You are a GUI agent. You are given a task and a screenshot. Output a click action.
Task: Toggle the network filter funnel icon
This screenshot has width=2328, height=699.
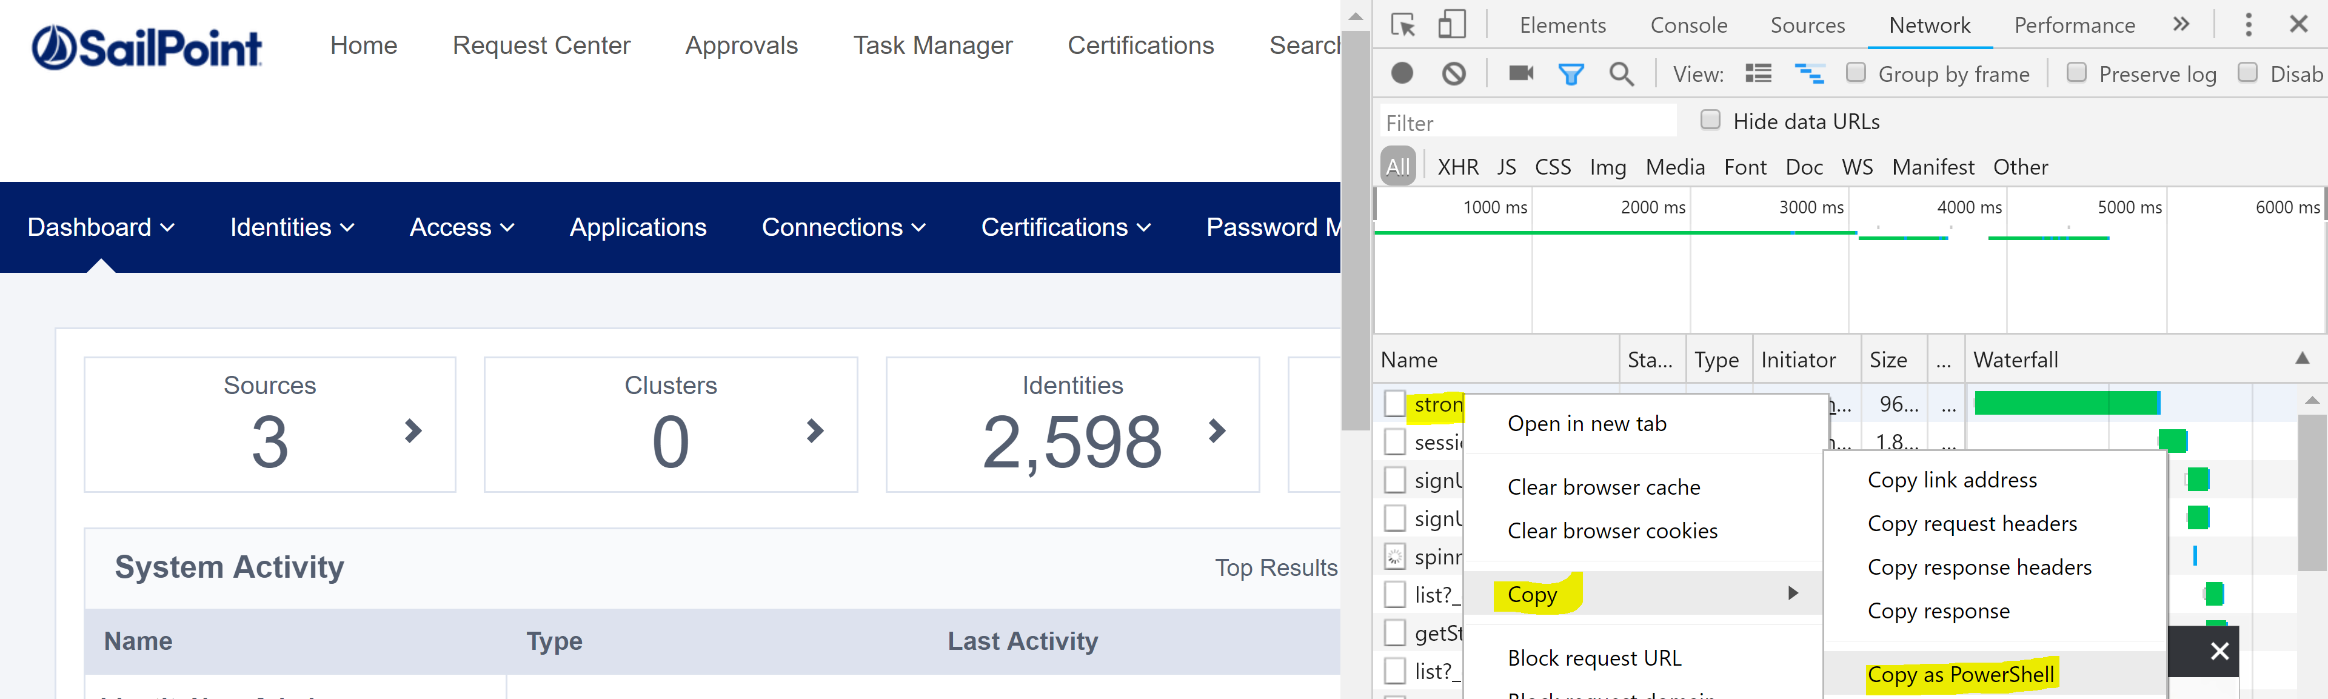coord(1571,73)
